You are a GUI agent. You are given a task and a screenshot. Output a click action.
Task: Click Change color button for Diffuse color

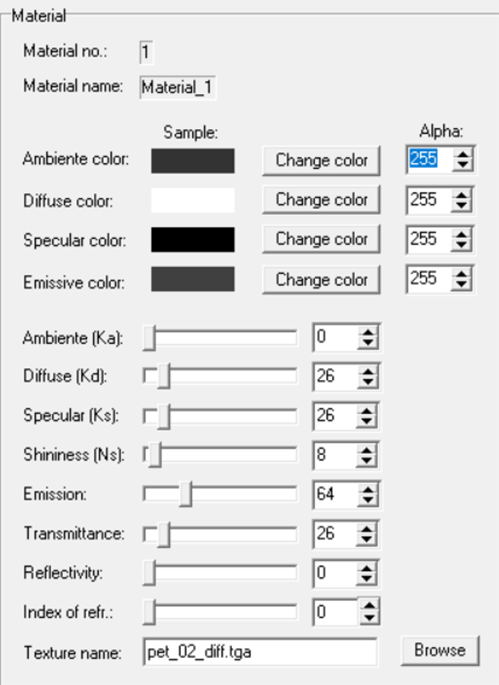pyautogui.click(x=321, y=200)
